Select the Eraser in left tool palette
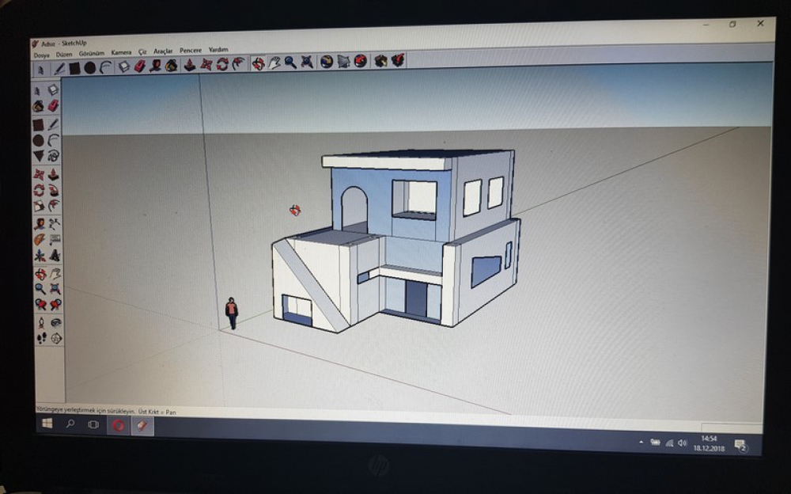Viewport: 791px width, 494px height. 54,105
